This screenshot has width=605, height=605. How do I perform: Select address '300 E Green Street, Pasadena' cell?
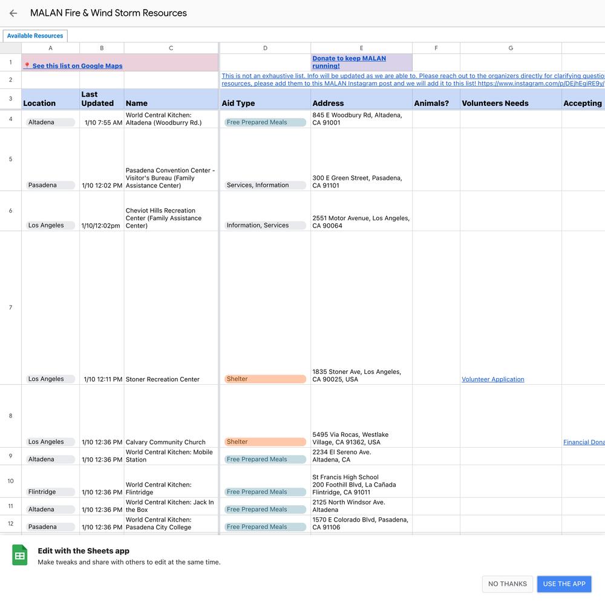[362, 159]
